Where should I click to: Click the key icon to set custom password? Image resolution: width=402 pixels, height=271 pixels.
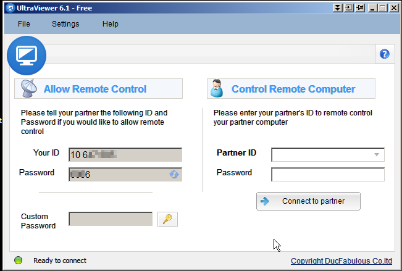pos(167,219)
